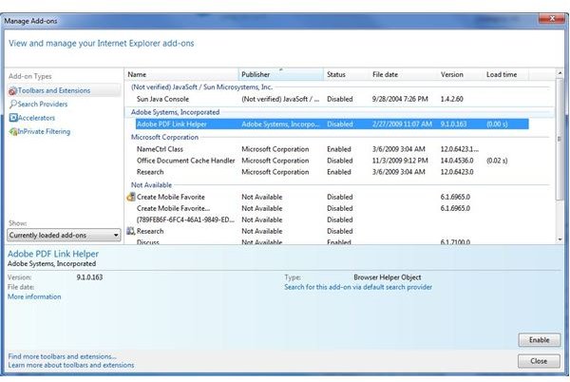Open Learn more about toolbars and extensions
The width and height of the screenshot is (570, 382).
71,365
